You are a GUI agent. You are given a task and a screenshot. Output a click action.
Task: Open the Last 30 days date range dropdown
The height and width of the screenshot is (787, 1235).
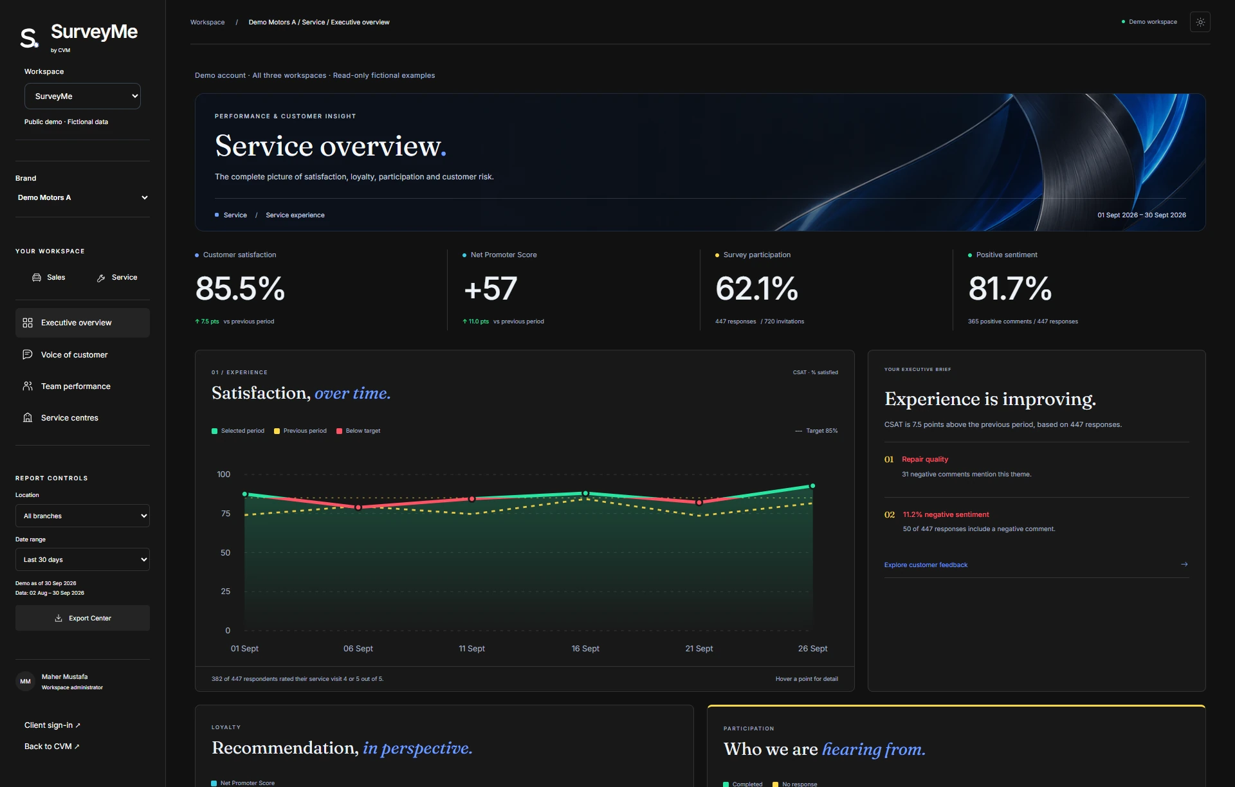82,559
